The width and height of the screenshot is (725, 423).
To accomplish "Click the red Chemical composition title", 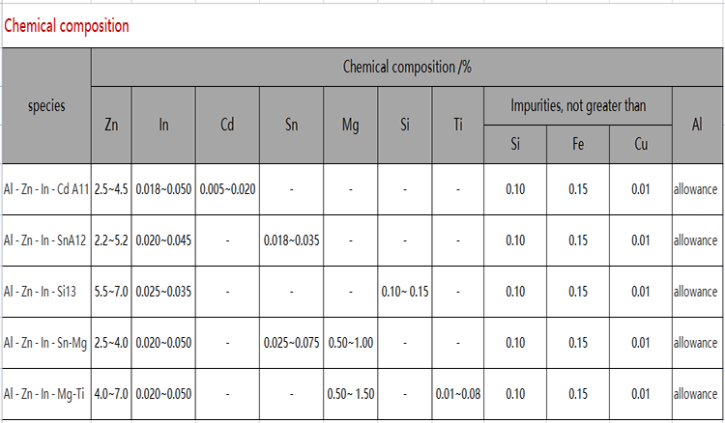I will click(66, 27).
